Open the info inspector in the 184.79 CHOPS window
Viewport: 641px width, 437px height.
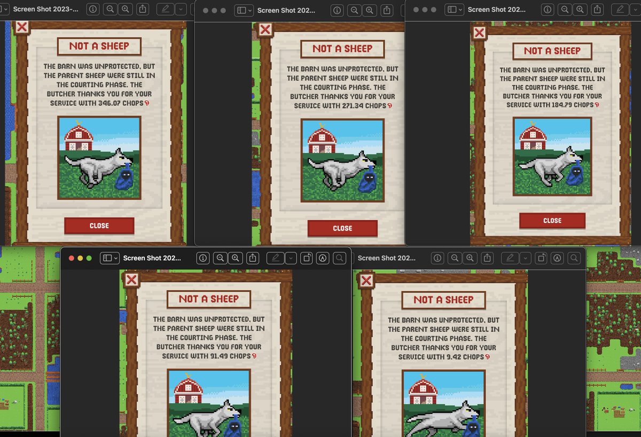(x=547, y=10)
